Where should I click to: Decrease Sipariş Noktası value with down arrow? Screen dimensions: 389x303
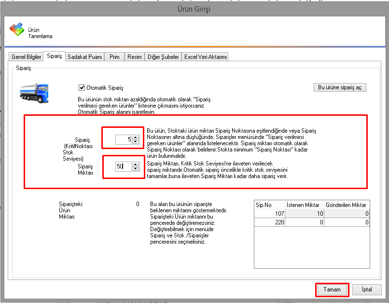136,142
